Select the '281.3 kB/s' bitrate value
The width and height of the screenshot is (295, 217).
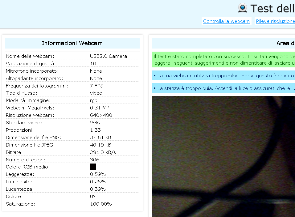point(103,152)
